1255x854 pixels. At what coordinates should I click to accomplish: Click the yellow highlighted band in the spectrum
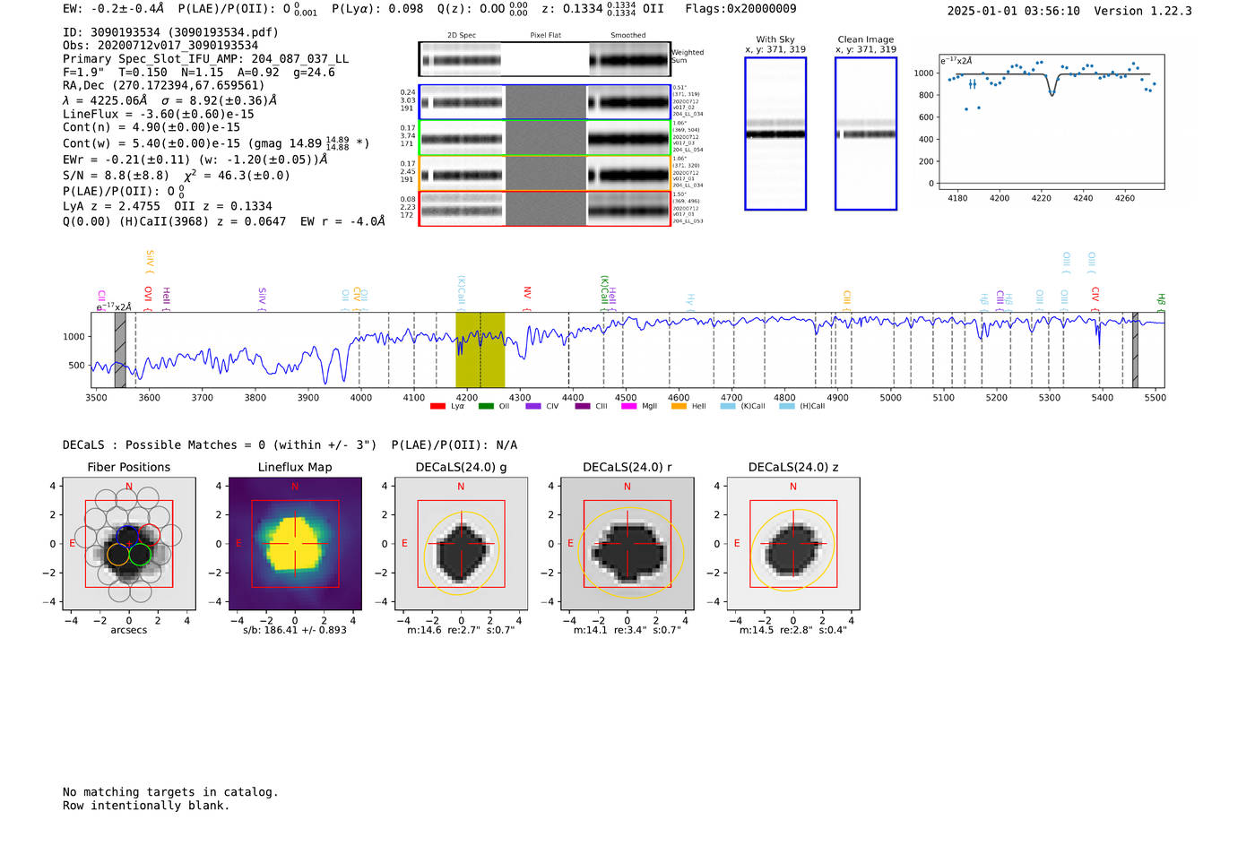pos(480,349)
